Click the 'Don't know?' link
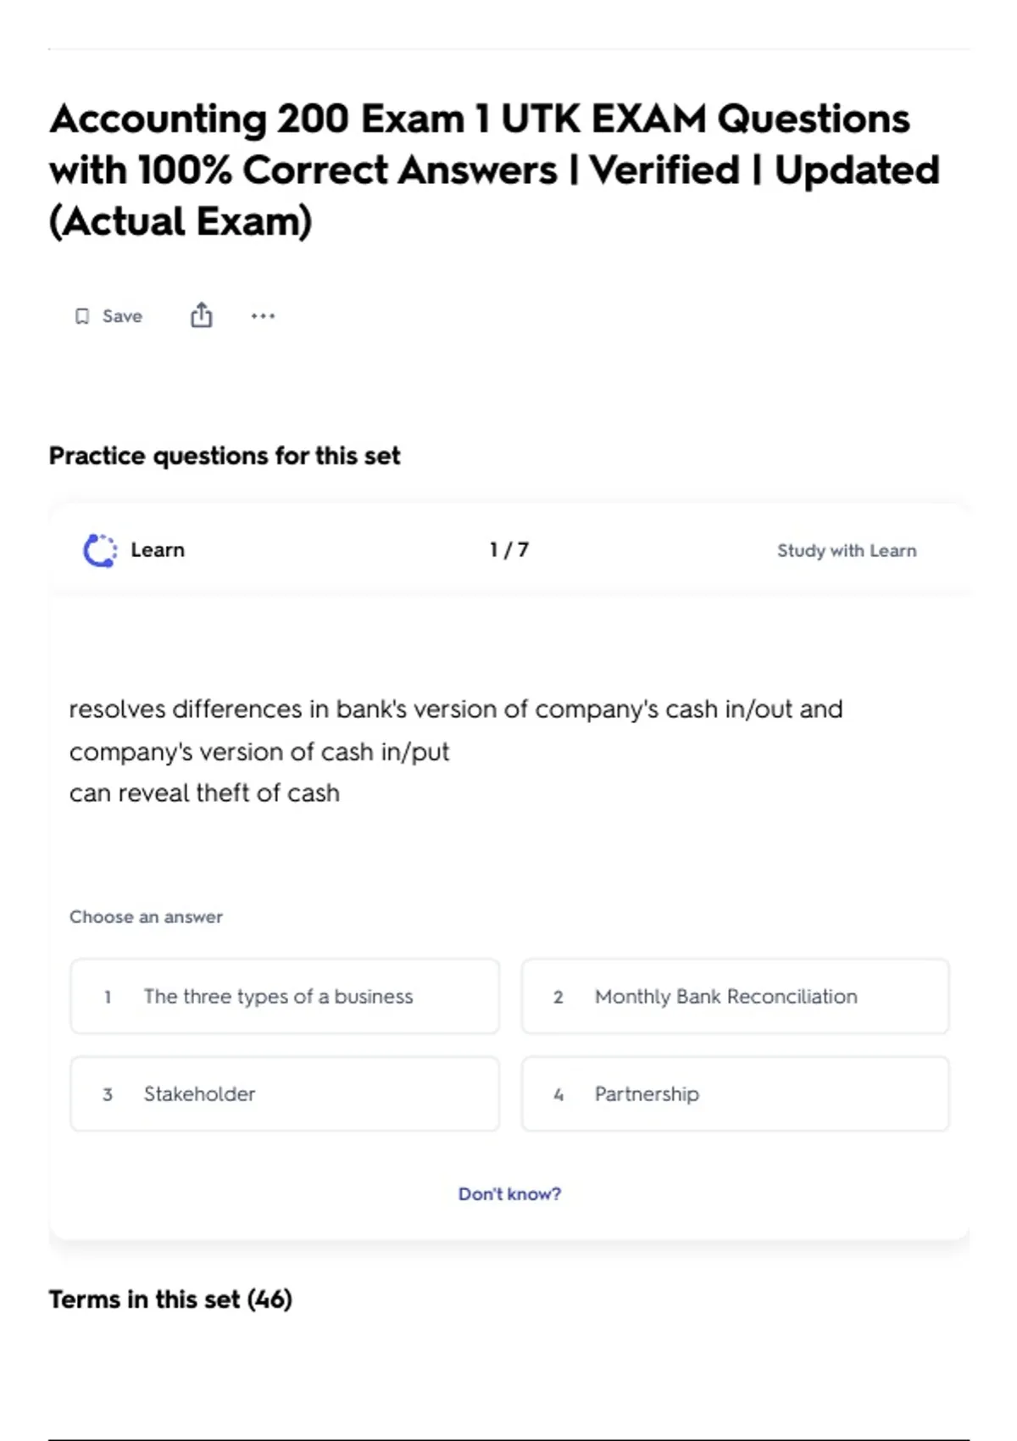The height and width of the screenshot is (1441, 1017). pyautogui.click(x=509, y=1193)
